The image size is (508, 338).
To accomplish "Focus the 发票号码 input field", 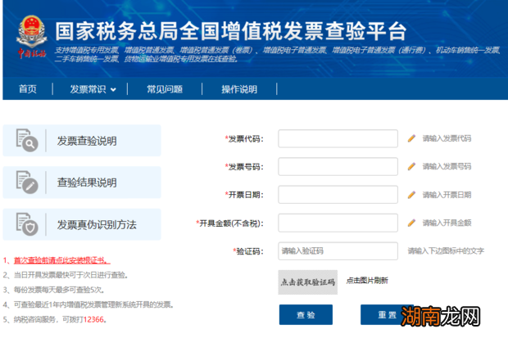I will (x=338, y=166).
